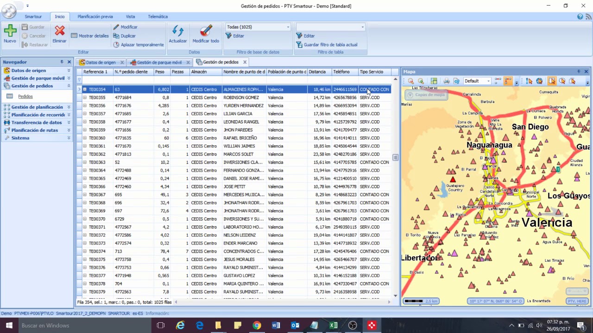
Task: Close the Navegador panel
Action: point(69,62)
